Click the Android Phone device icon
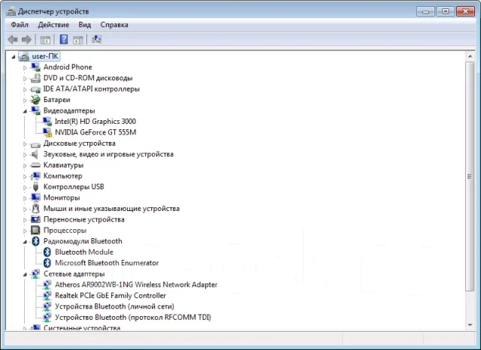The width and height of the screenshot is (481, 350). pos(35,67)
